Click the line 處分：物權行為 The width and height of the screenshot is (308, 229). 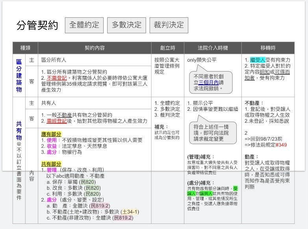tap(61, 152)
